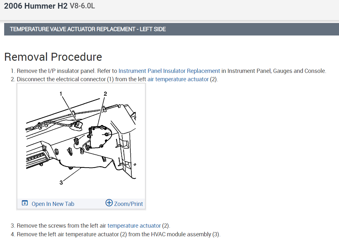
Task: Click the Removal Procedure heading
Action: pos(53,57)
